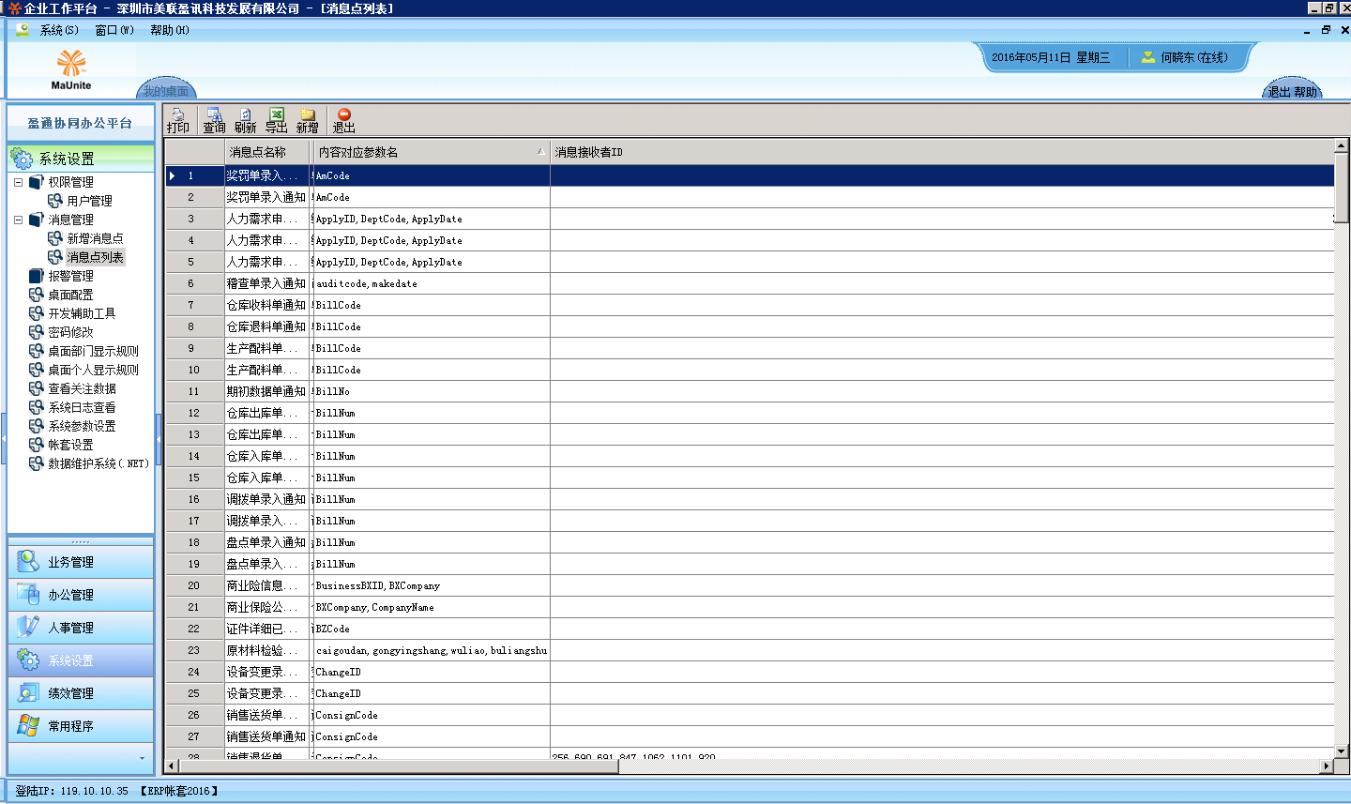This screenshot has width=1351, height=804.
Task: Select row 20 BusinessBXID,BXCompany cell
Action: click(432, 585)
